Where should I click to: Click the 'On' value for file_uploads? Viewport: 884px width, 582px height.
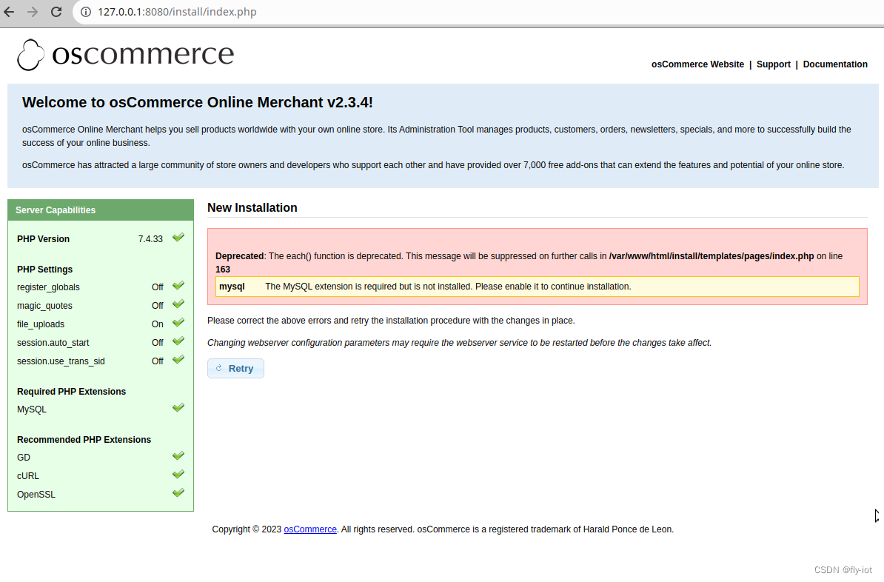tap(157, 324)
